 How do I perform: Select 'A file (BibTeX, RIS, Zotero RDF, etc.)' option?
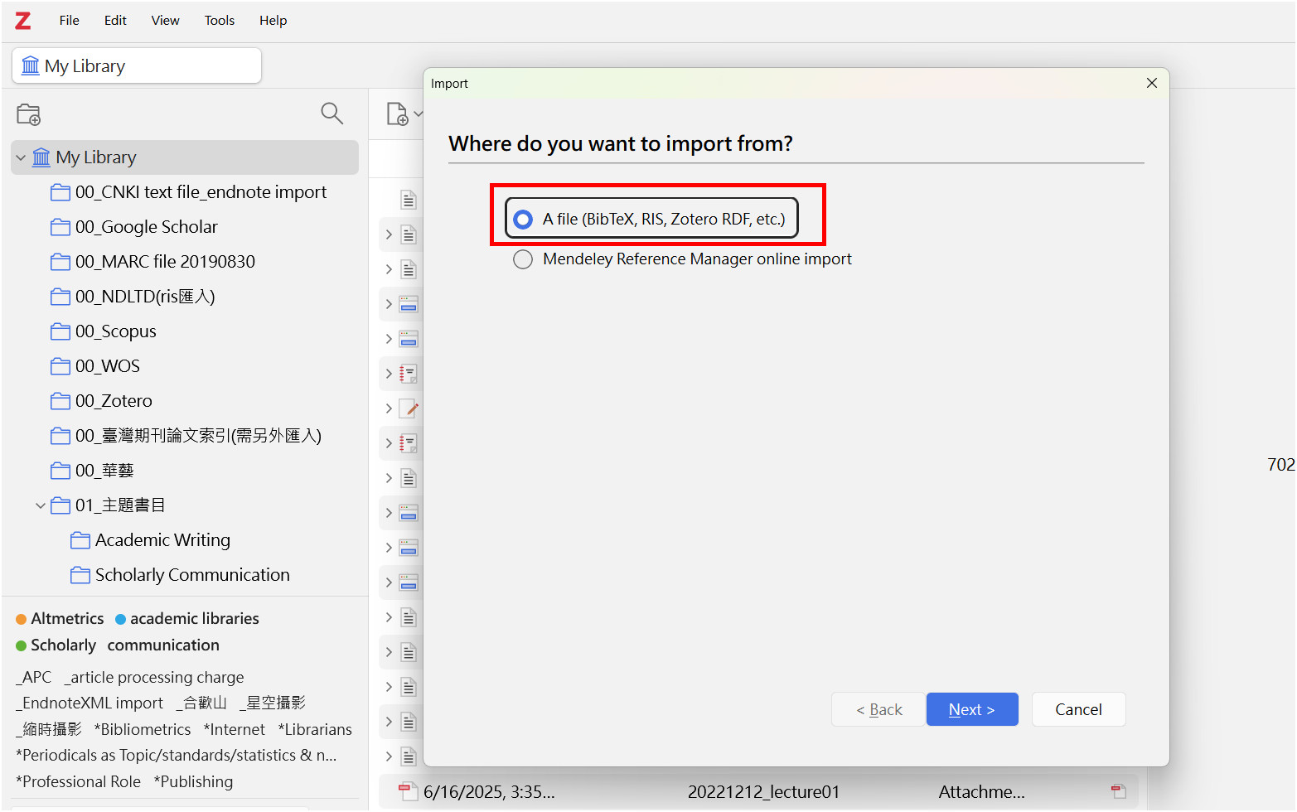[651, 219]
